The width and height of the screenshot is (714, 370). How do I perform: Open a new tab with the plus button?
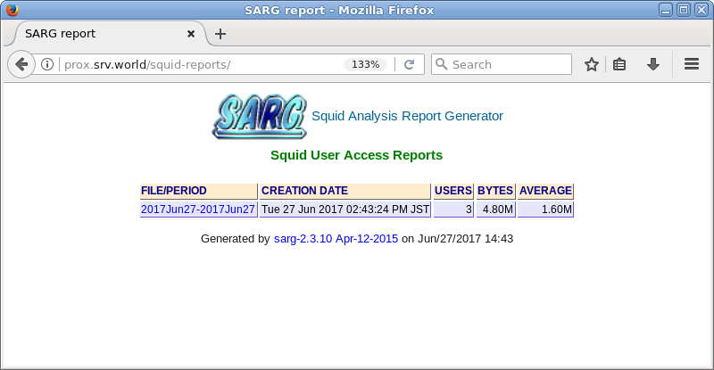pos(220,34)
